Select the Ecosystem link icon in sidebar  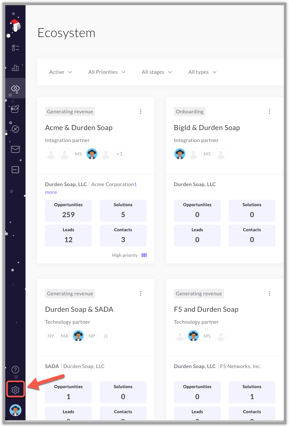tap(15, 88)
